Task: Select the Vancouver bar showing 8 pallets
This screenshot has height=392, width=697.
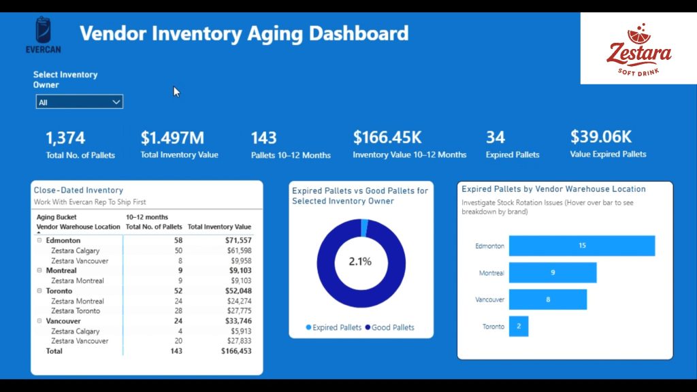Action: pos(547,299)
